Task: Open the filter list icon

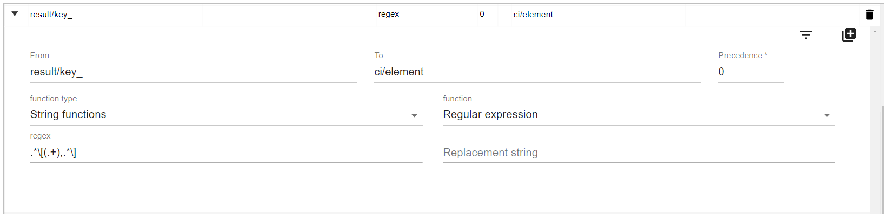Action: pos(806,35)
